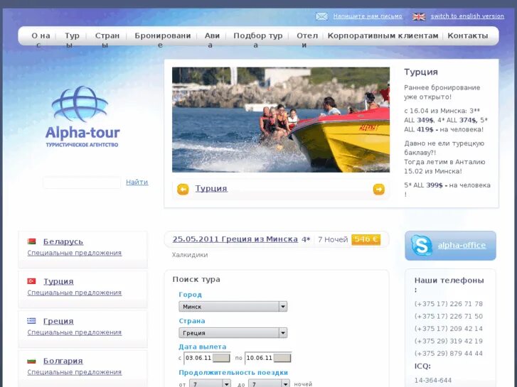Open the minimum nights 'от' dropdown

pos(210,383)
